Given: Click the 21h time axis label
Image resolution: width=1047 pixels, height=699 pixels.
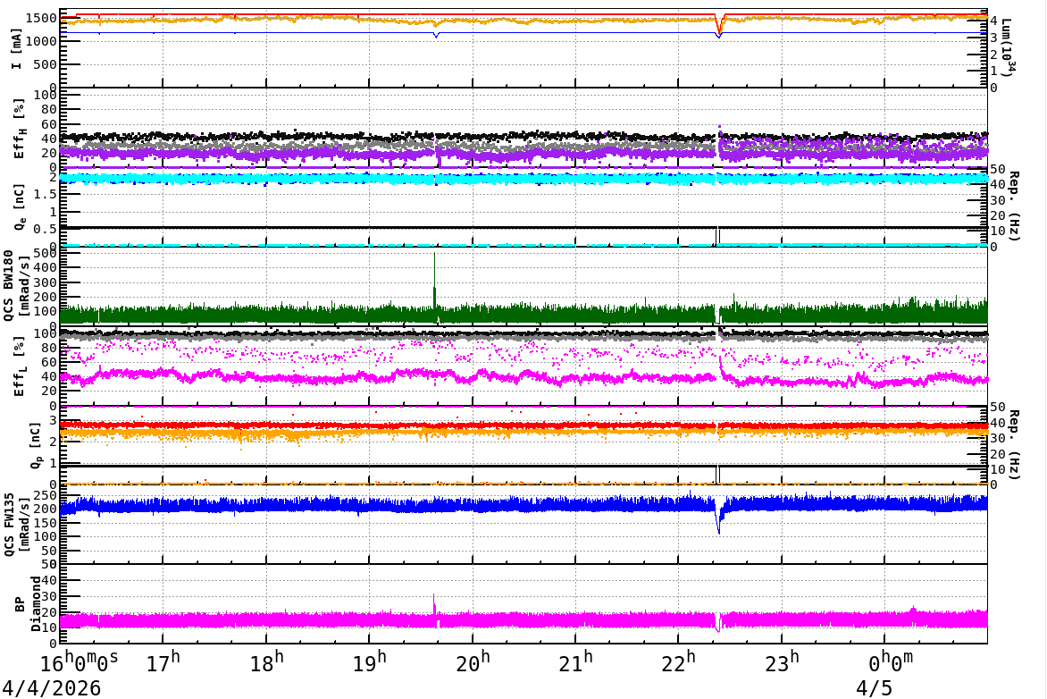Looking at the screenshot, I should pyautogui.click(x=575, y=663).
